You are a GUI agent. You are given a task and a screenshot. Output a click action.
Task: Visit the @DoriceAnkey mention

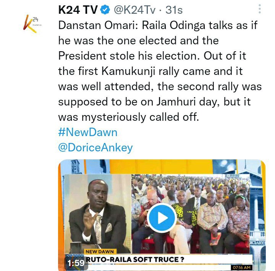[95, 148]
